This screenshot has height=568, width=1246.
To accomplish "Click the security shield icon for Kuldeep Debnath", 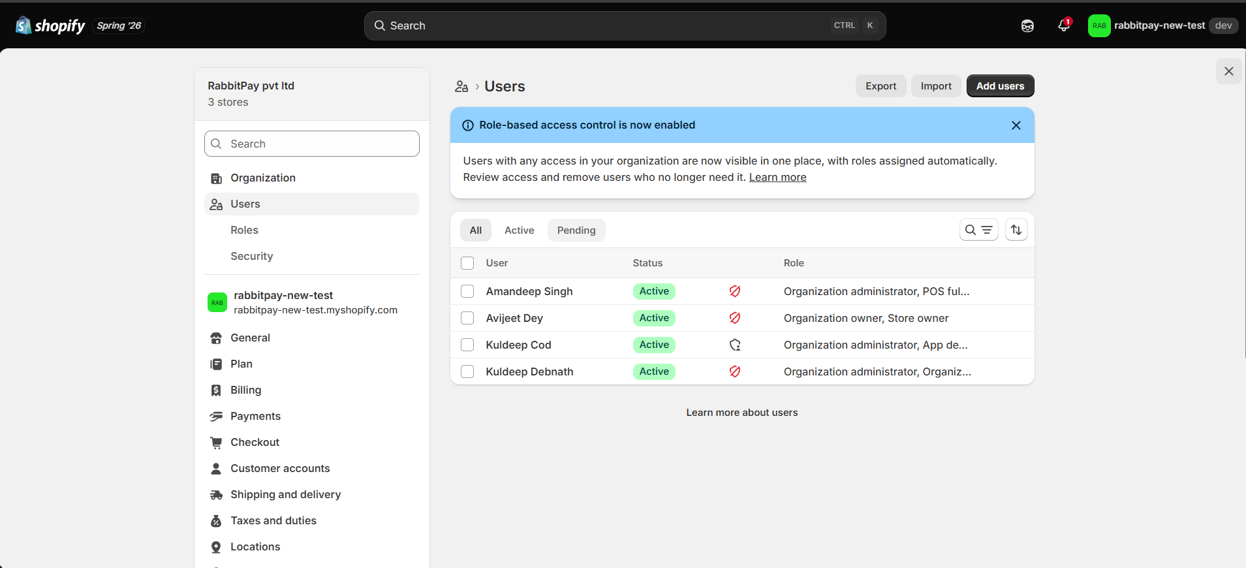I will [735, 371].
